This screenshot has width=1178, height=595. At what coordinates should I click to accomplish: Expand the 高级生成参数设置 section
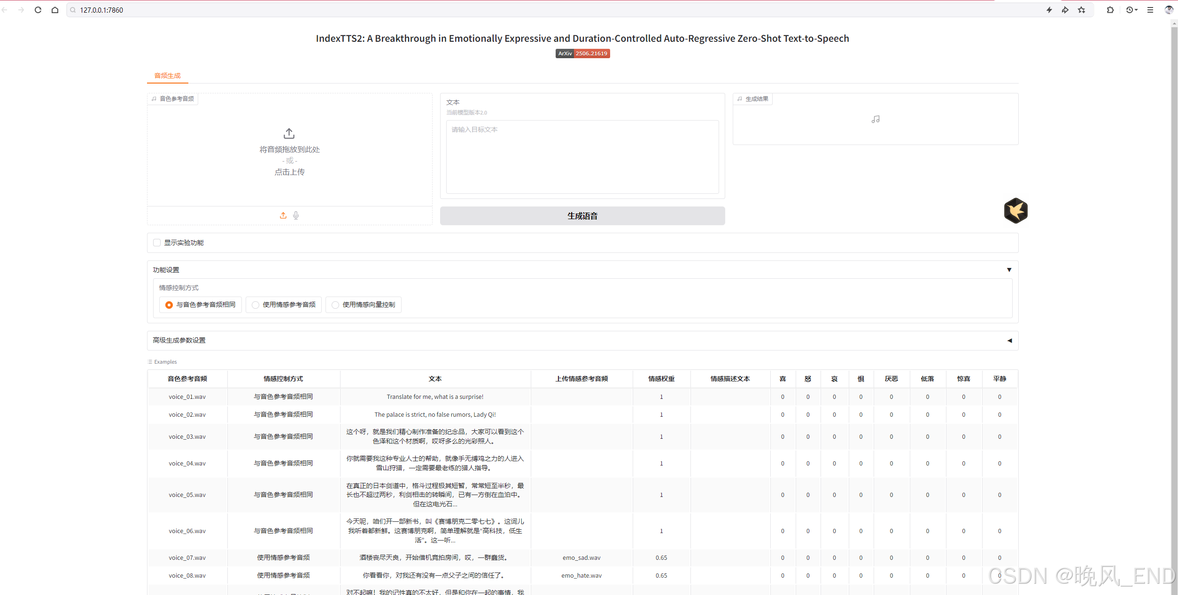tap(1009, 341)
